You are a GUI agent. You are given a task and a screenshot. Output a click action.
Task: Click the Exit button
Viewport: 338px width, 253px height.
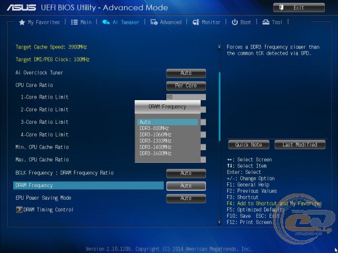[299, 8]
